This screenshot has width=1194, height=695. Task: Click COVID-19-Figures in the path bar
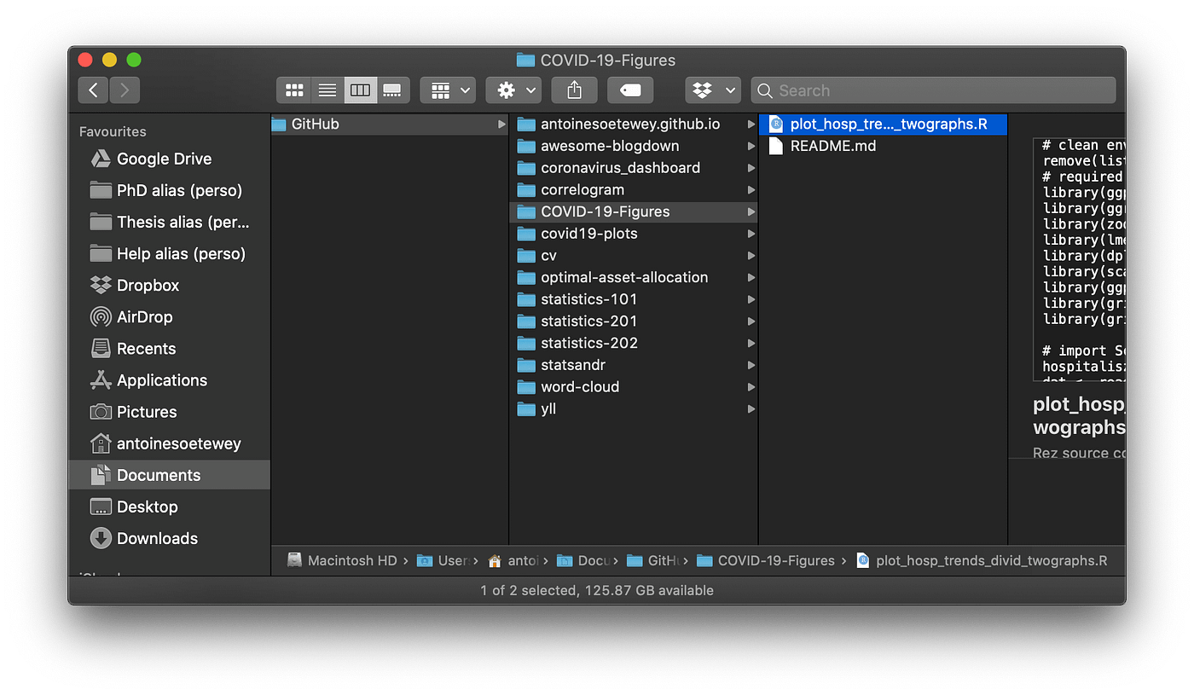tap(765, 560)
